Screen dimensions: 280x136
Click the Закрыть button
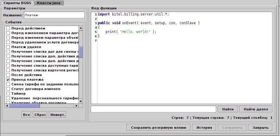click(260, 128)
